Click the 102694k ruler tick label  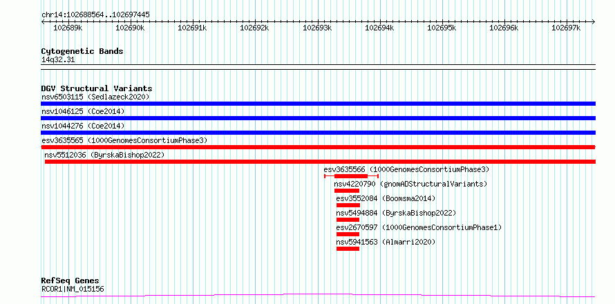point(379,28)
